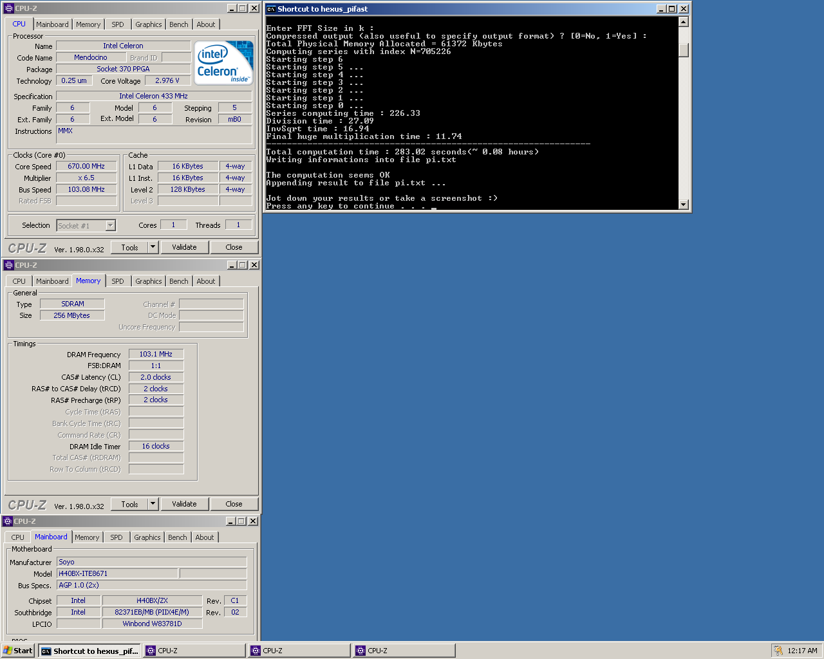The image size is (824, 659).
Task: Click the 2.0 clocks CAS latency value
Action: [x=156, y=377]
